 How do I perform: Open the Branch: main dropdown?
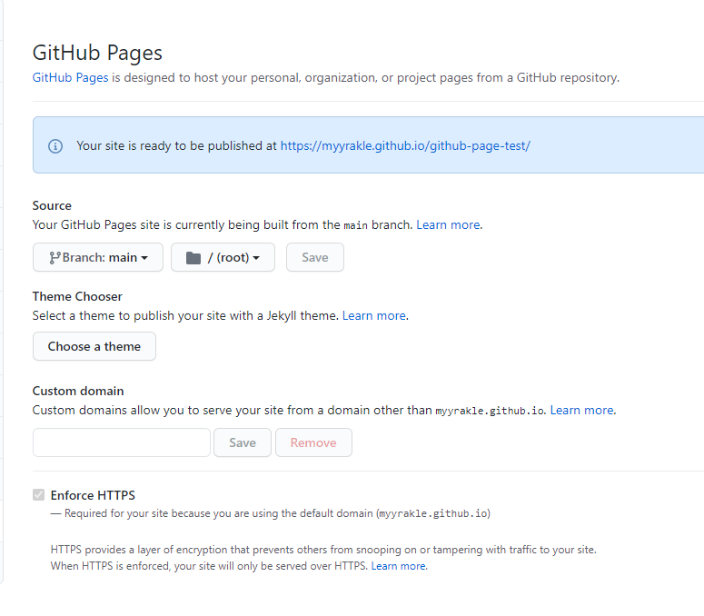coord(98,257)
